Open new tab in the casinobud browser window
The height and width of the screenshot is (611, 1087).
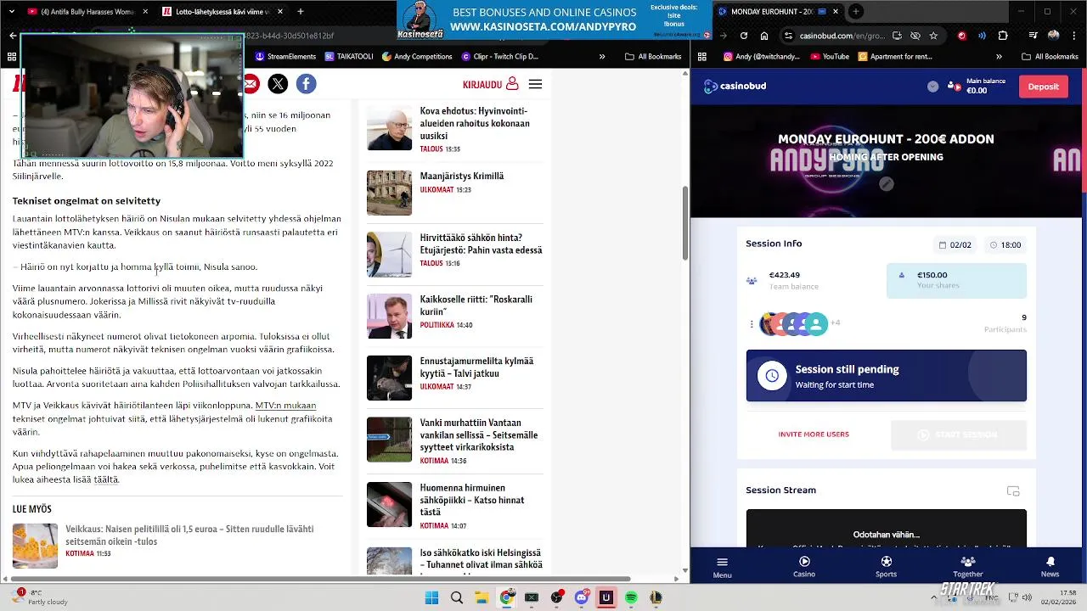856,11
